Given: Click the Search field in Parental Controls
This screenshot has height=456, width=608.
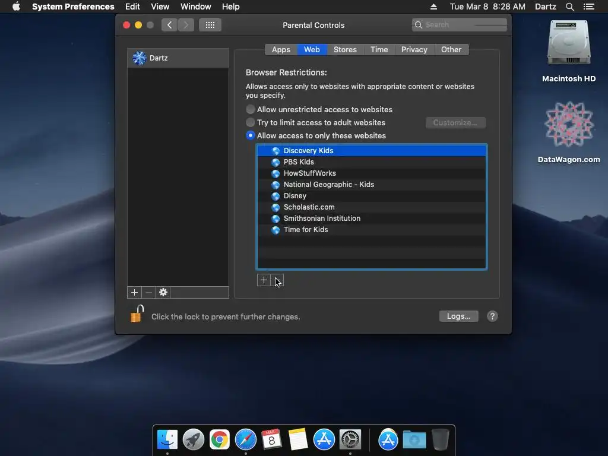Looking at the screenshot, I should (460, 25).
